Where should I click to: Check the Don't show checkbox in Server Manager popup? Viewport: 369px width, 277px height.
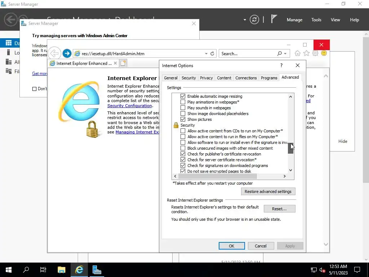pos(34,89)
